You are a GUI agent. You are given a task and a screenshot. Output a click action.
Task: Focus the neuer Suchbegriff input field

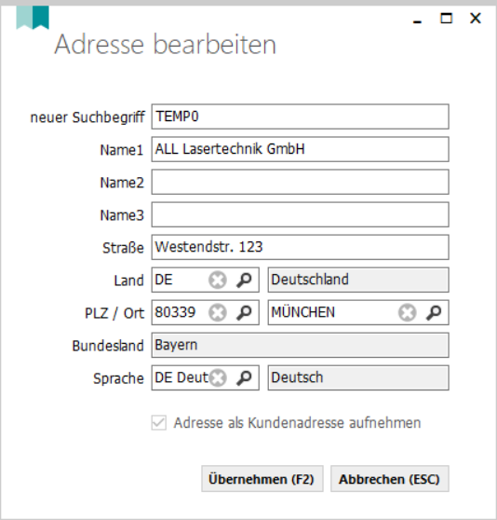pyautogui.click(x=301, y=116)
